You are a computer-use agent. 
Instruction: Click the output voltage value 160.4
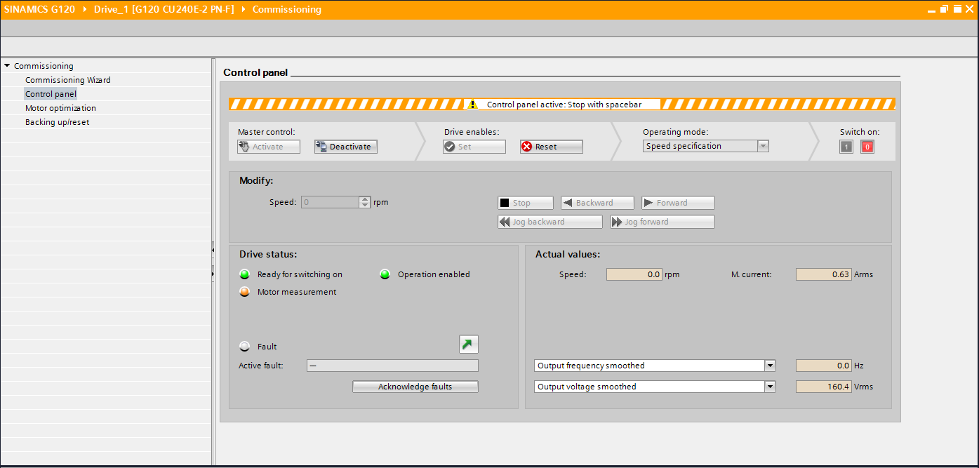coord(824,387)
